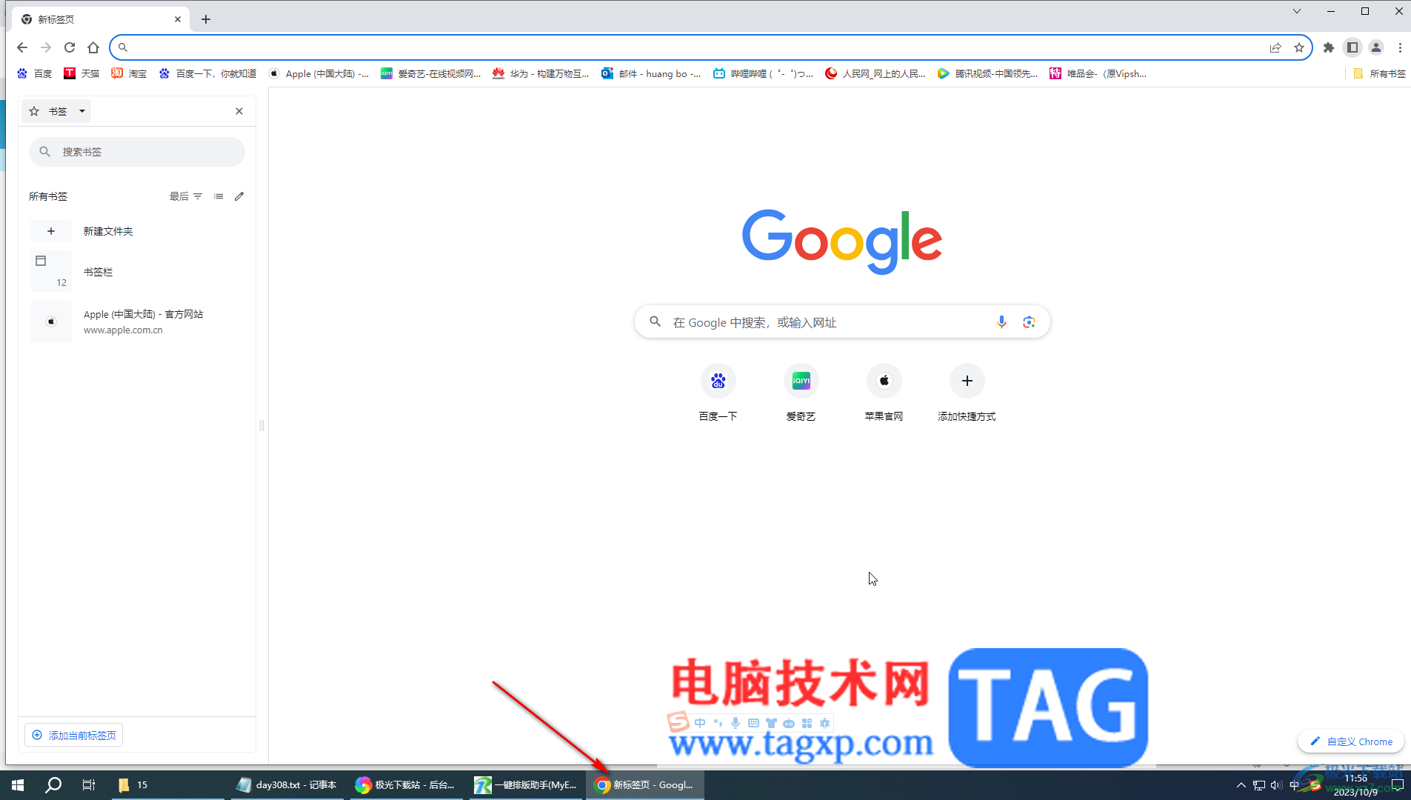Click the Google logo
This screenshot has width=1411, height=800.
tap(842, 241)
